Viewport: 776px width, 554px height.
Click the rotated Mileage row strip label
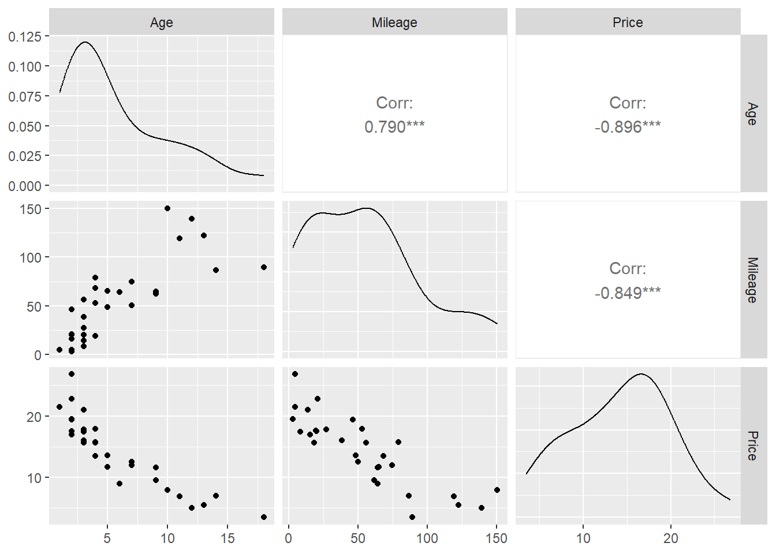pos(752,280)
